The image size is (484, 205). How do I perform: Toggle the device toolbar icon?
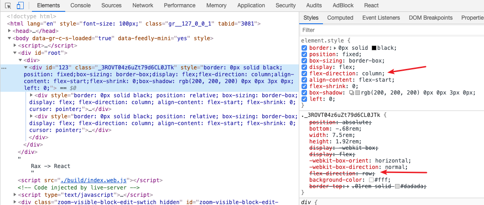click(x=21, y=5)
